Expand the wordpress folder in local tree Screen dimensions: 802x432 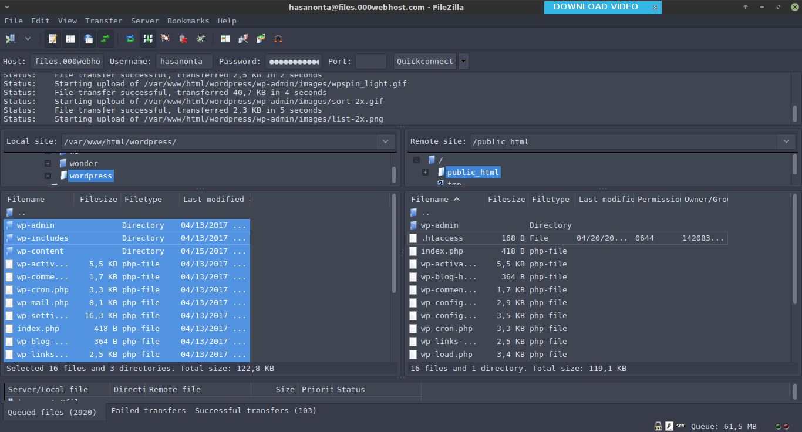point(48,176)
